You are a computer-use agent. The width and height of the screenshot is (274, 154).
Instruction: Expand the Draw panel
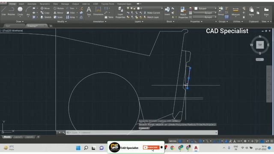[20, 21]
